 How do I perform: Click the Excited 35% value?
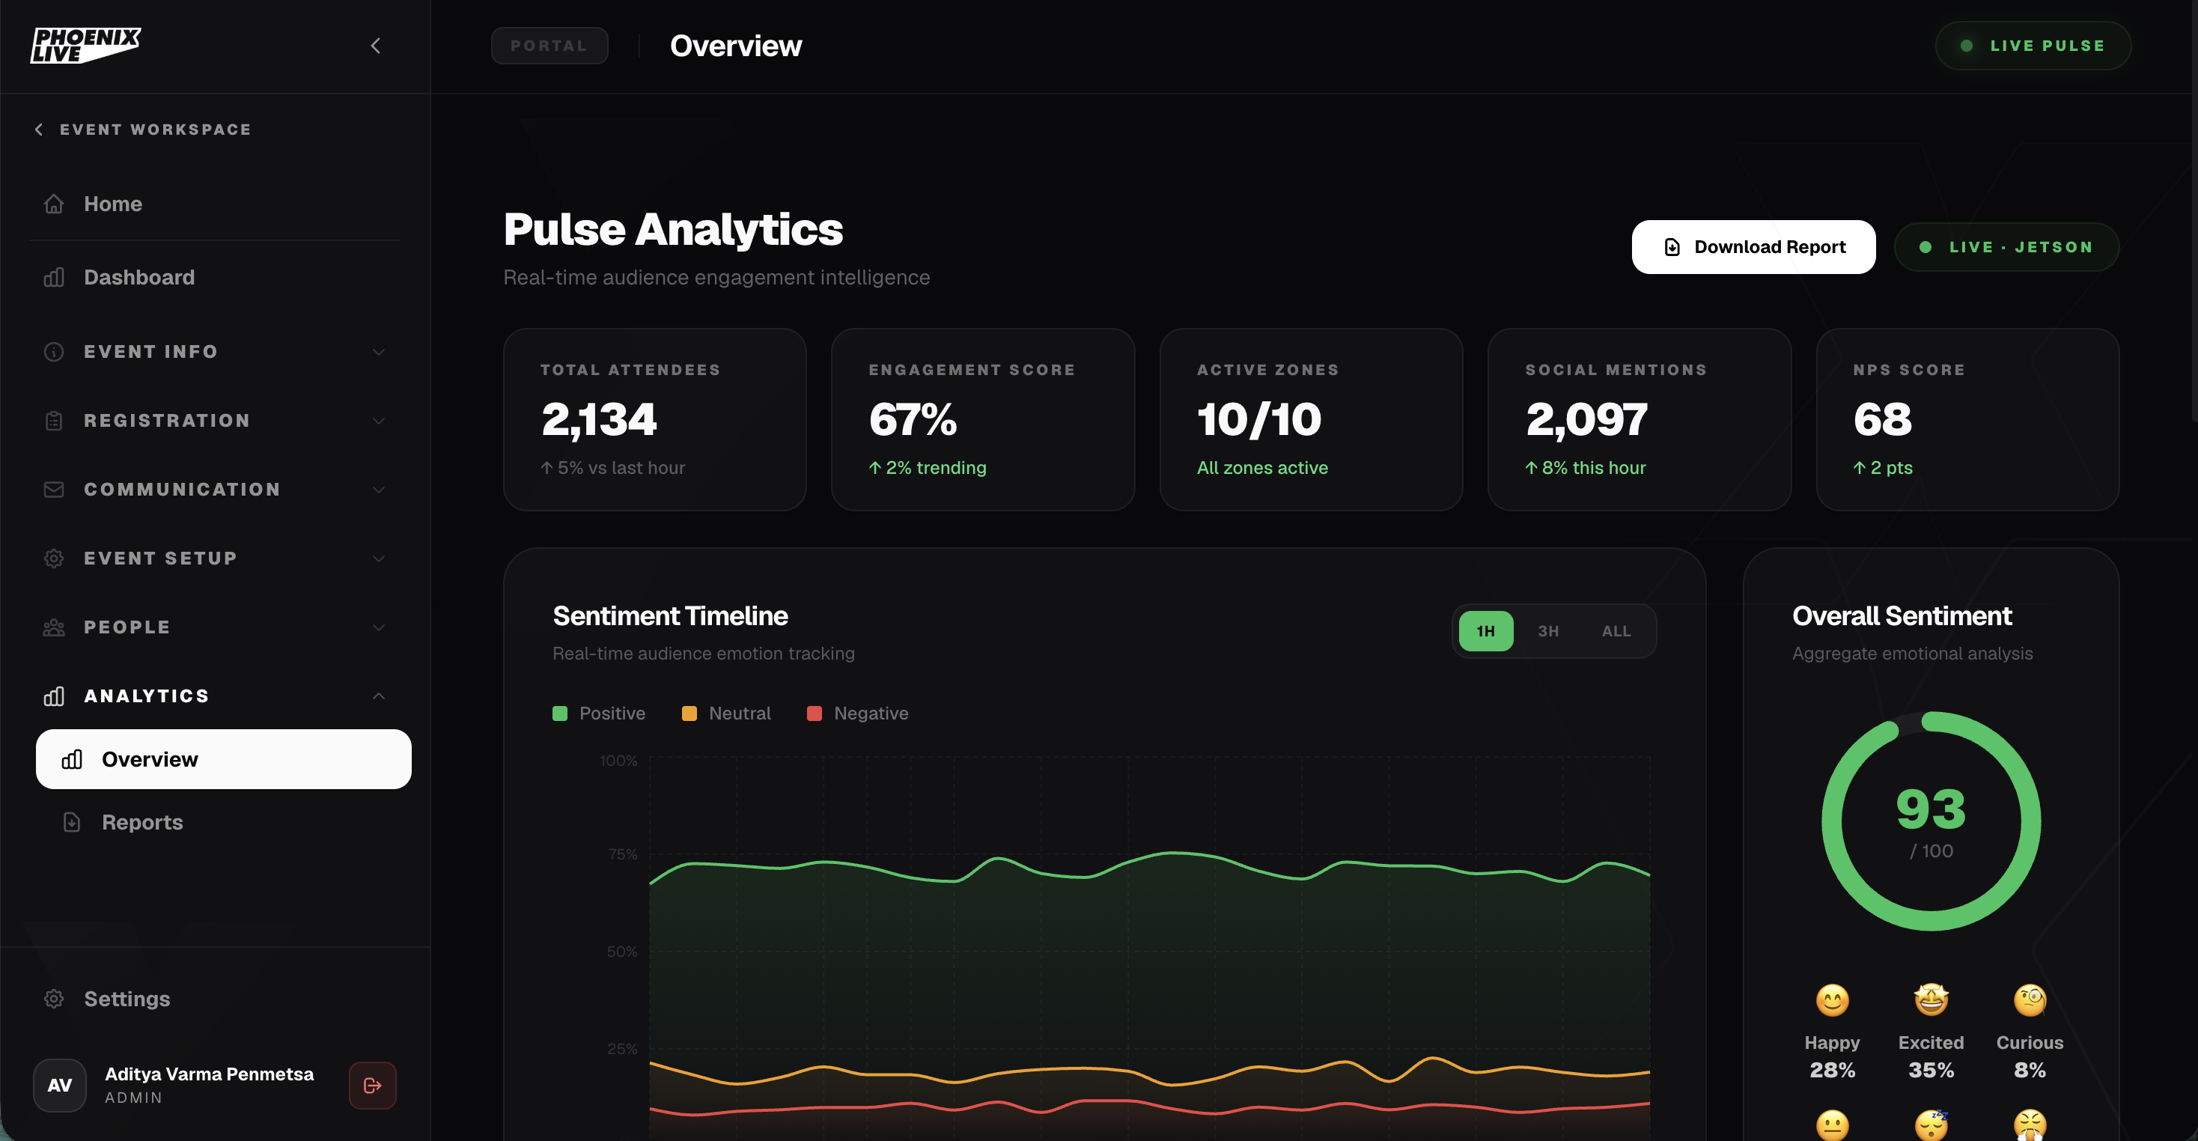coord(1931,1070)
